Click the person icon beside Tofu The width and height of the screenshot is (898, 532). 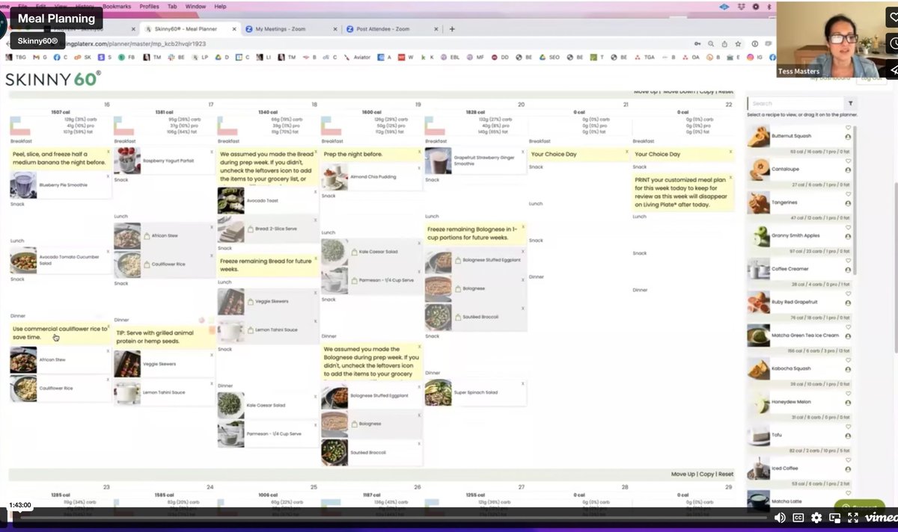(849, 436)
